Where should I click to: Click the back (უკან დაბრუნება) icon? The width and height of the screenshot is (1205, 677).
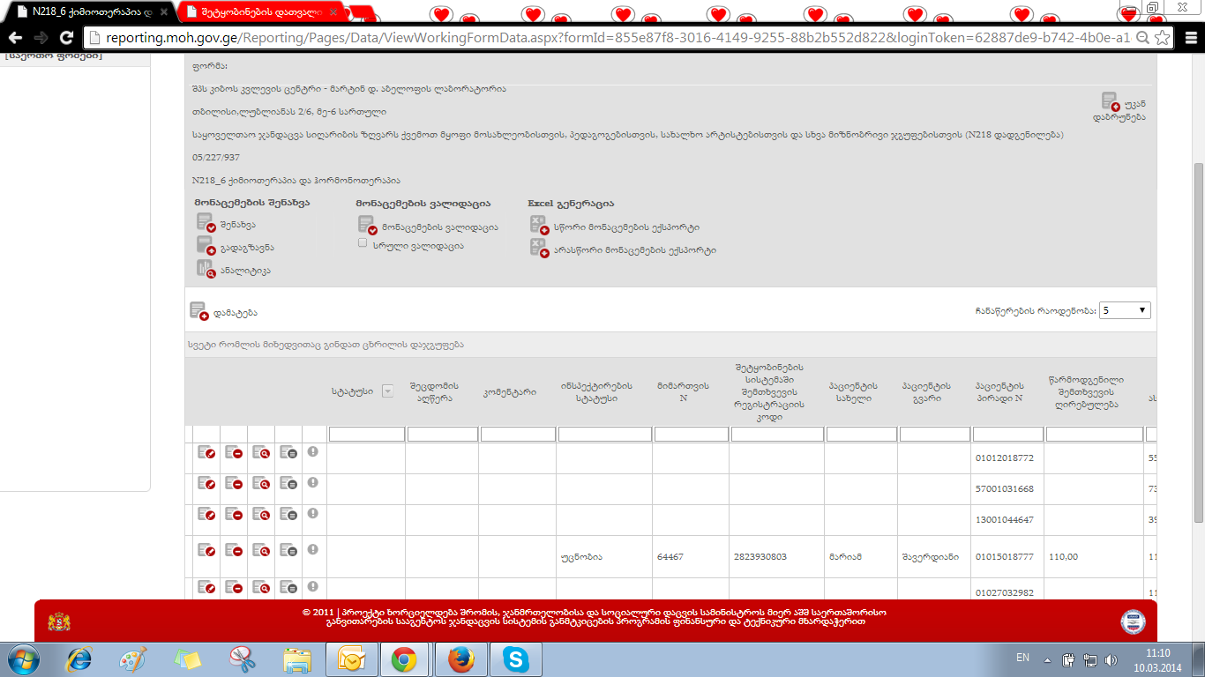click(x=1110, y=103)
